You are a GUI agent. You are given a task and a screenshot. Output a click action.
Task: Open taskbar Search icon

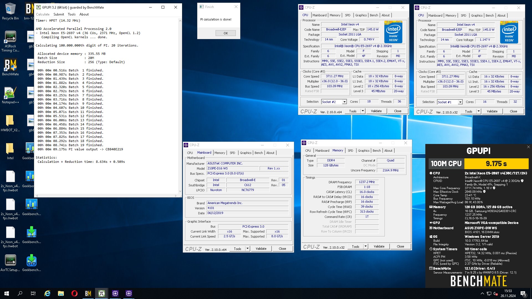tap(20, 293)
